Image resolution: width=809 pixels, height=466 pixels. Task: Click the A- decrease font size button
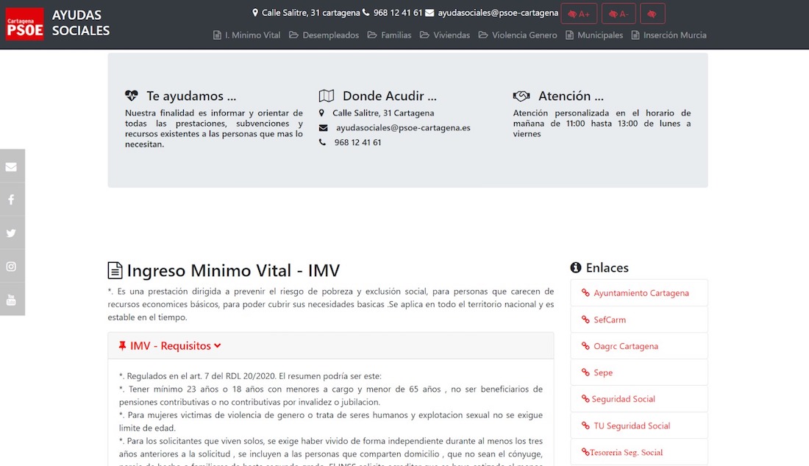(x=619, y=14)
